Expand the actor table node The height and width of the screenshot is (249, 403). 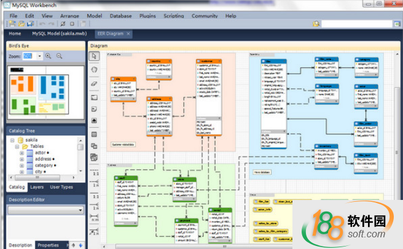pos(22,151)
